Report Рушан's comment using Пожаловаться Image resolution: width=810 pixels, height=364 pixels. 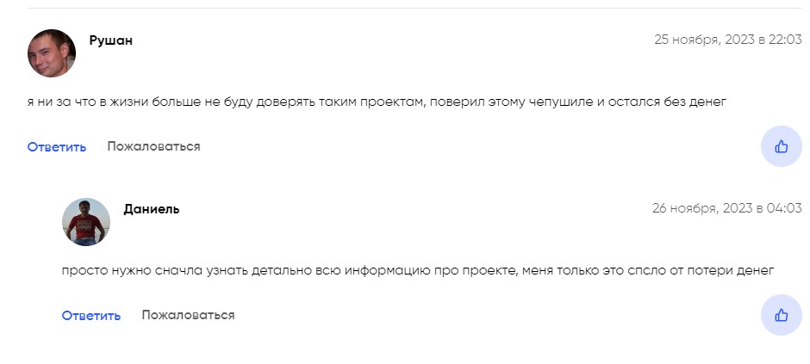(153, 146)
